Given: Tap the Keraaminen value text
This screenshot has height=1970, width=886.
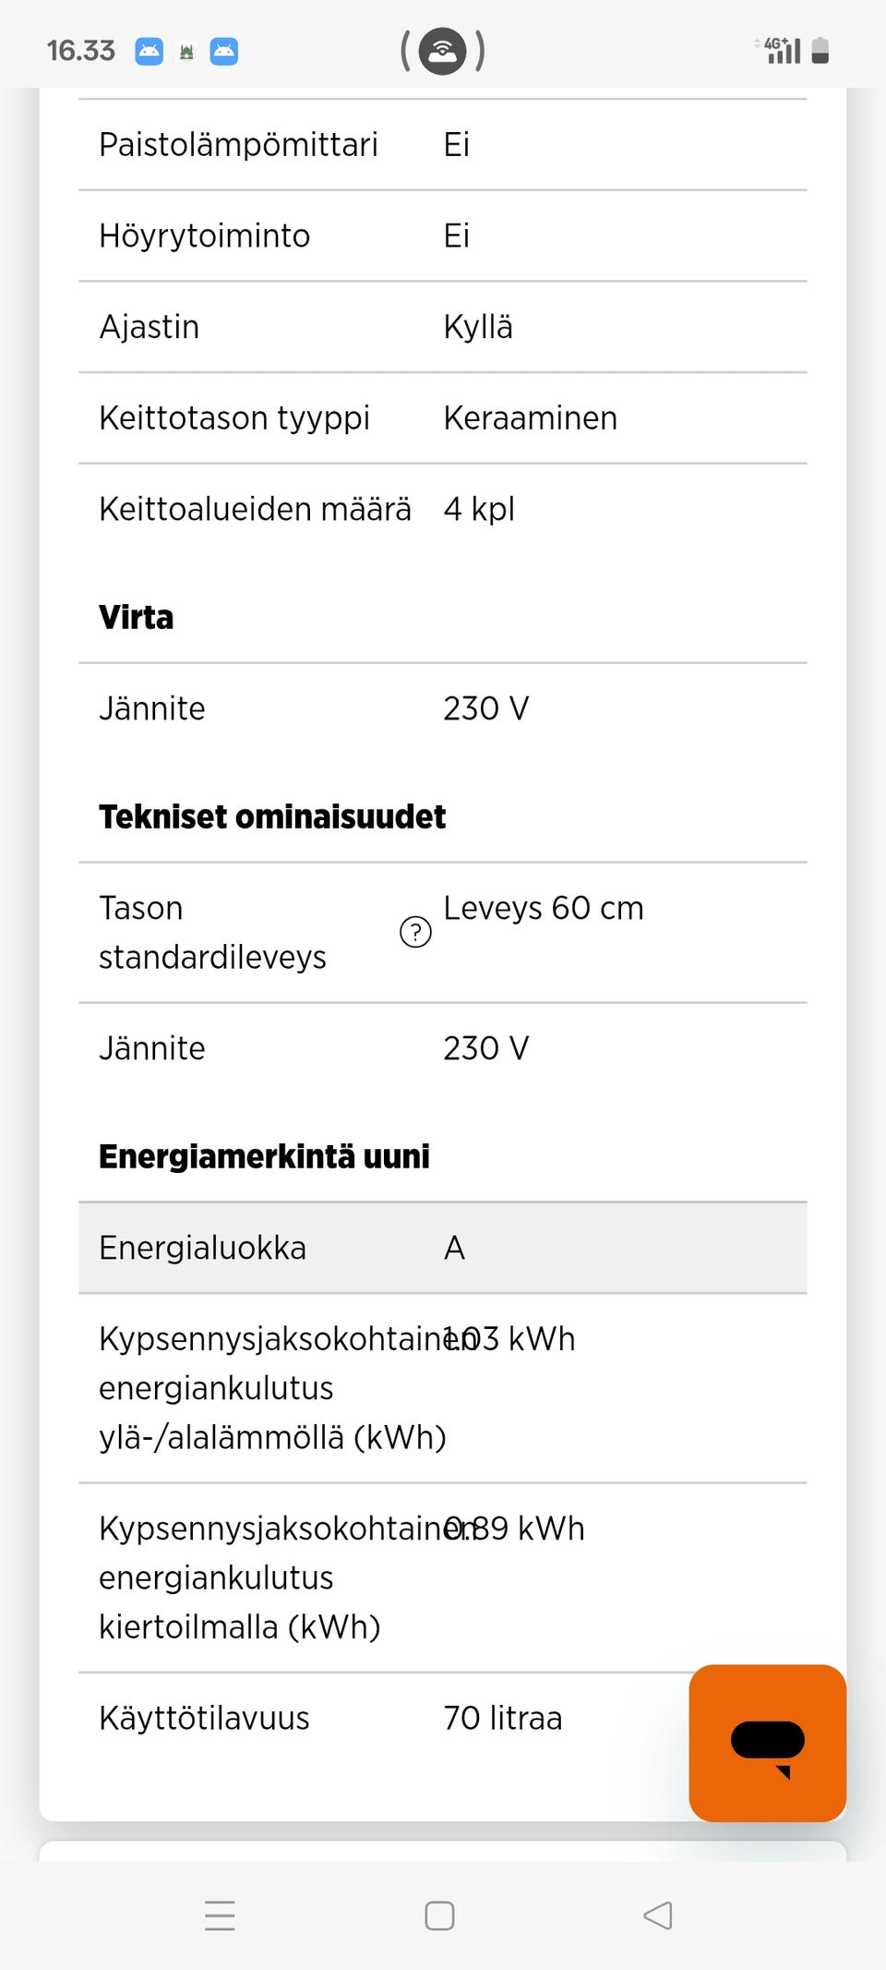Looking at the screenshot, I should 530,418.
